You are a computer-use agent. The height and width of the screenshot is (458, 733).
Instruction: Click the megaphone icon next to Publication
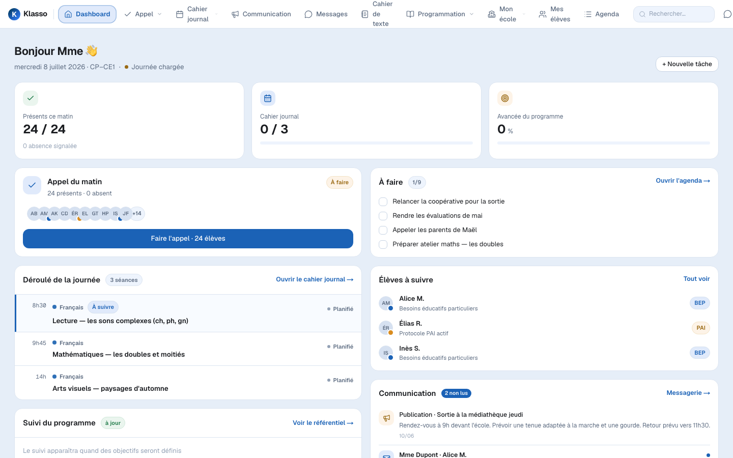click(x=386, y=418)
